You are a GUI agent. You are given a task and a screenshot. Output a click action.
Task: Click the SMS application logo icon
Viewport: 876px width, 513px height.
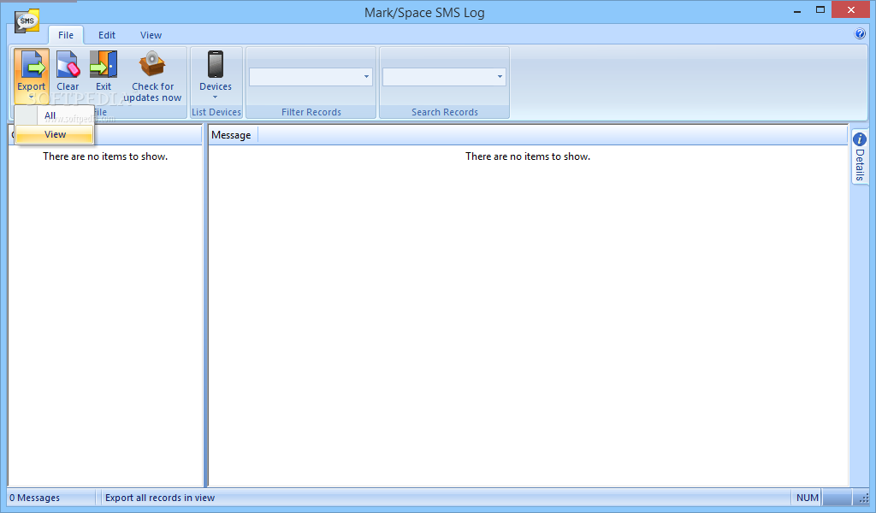[27, 21]
